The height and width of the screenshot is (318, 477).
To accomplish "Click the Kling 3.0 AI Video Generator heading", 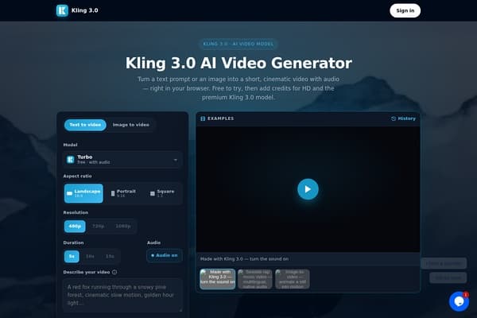I will [x=238, y=63].
